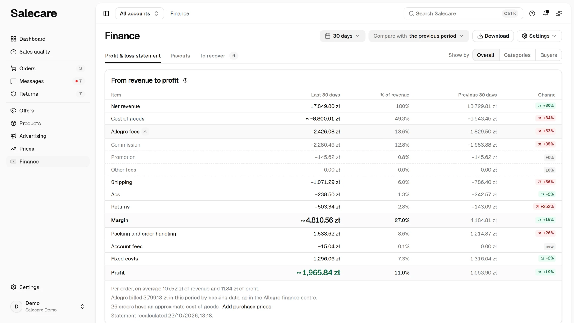Follow the Add purchase prices link
Screen dimensions: 574x323
point(247,307)
